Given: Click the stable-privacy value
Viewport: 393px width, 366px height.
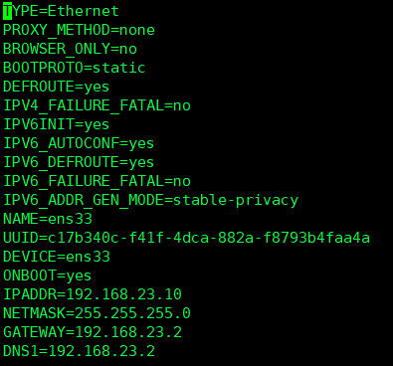Looking at the screenshot, I should tap(236, 200).
